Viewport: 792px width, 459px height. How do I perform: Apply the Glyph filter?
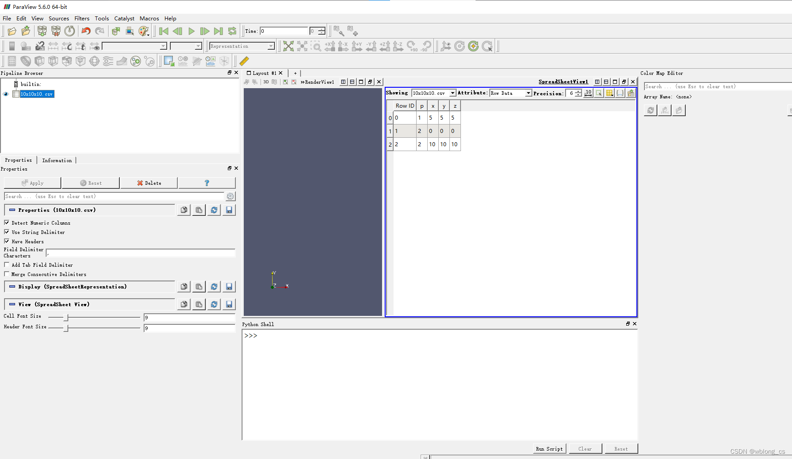coord(94,61)
